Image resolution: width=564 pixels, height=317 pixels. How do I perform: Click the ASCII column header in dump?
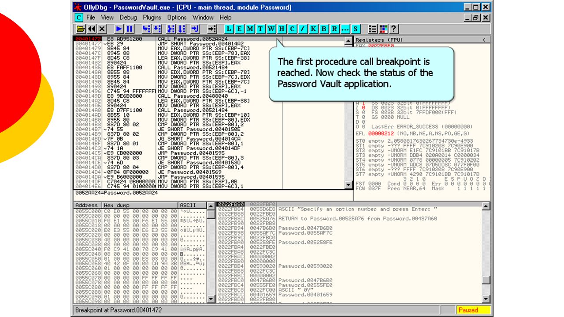(x=193, y=206)
